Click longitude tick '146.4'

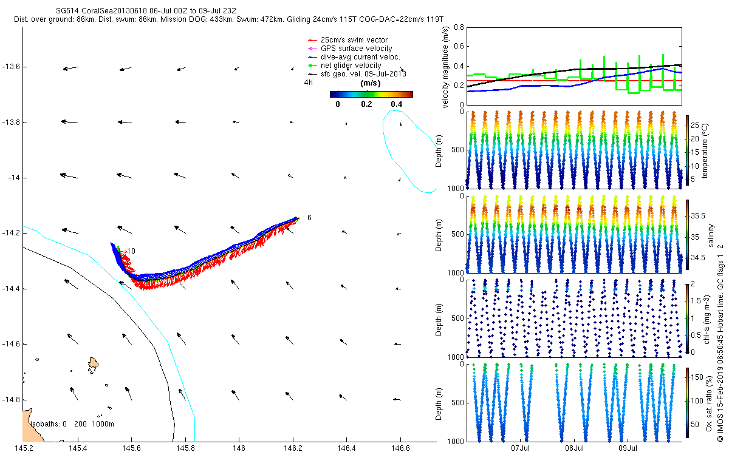click(346, 448)
